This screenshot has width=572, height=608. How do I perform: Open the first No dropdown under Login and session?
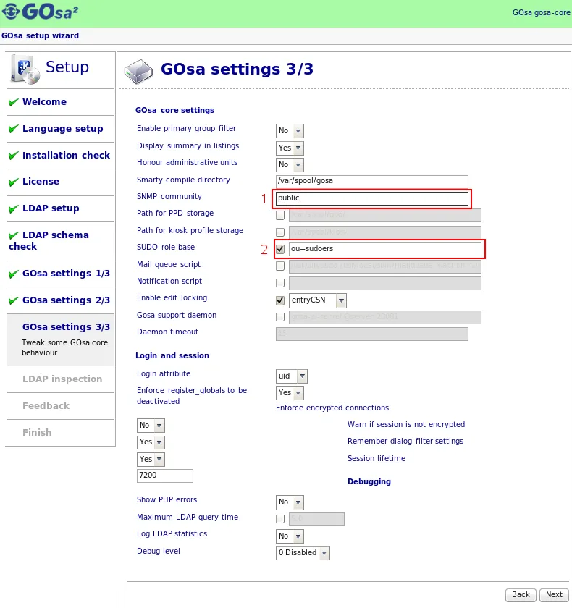151,426
